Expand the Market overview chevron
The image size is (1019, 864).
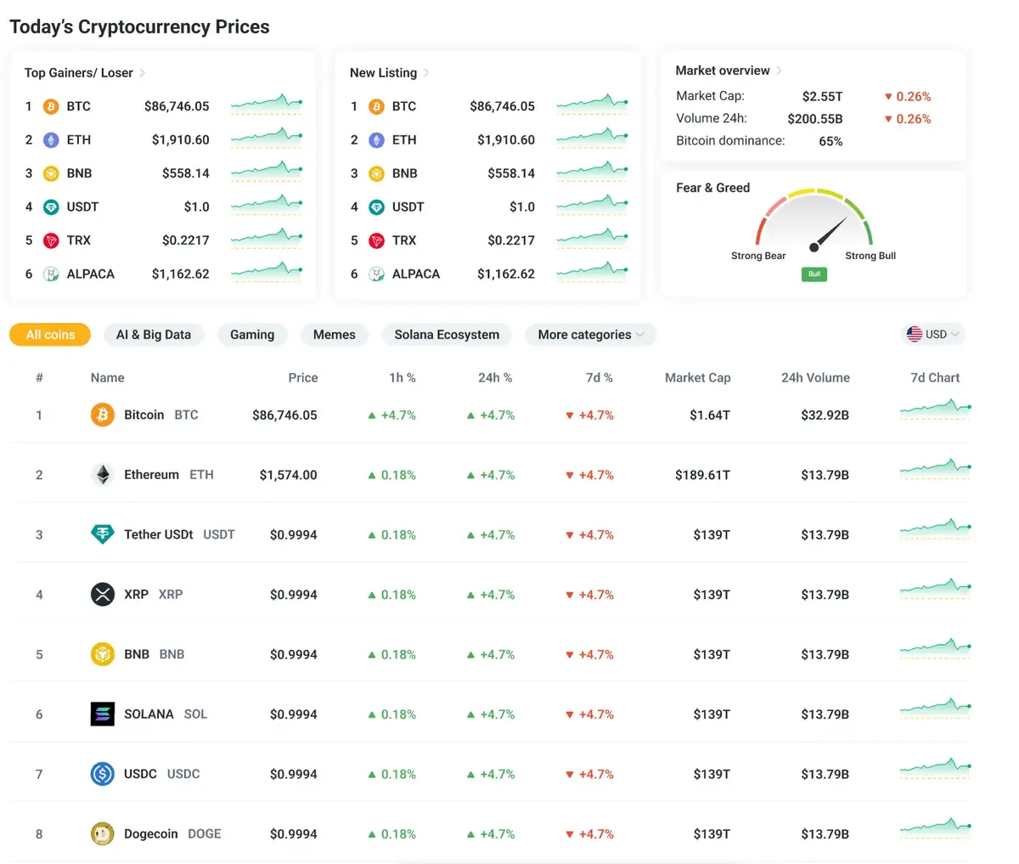(x=780, y=71)
